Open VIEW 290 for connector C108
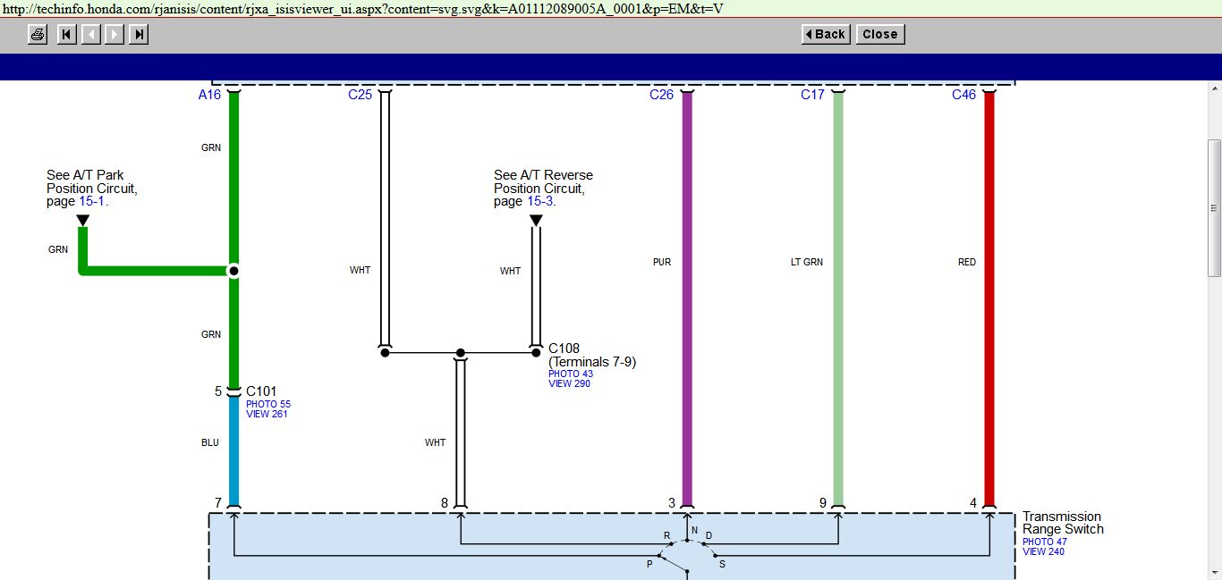Screen dimensions: 1222x580 (x=569, y=383)
